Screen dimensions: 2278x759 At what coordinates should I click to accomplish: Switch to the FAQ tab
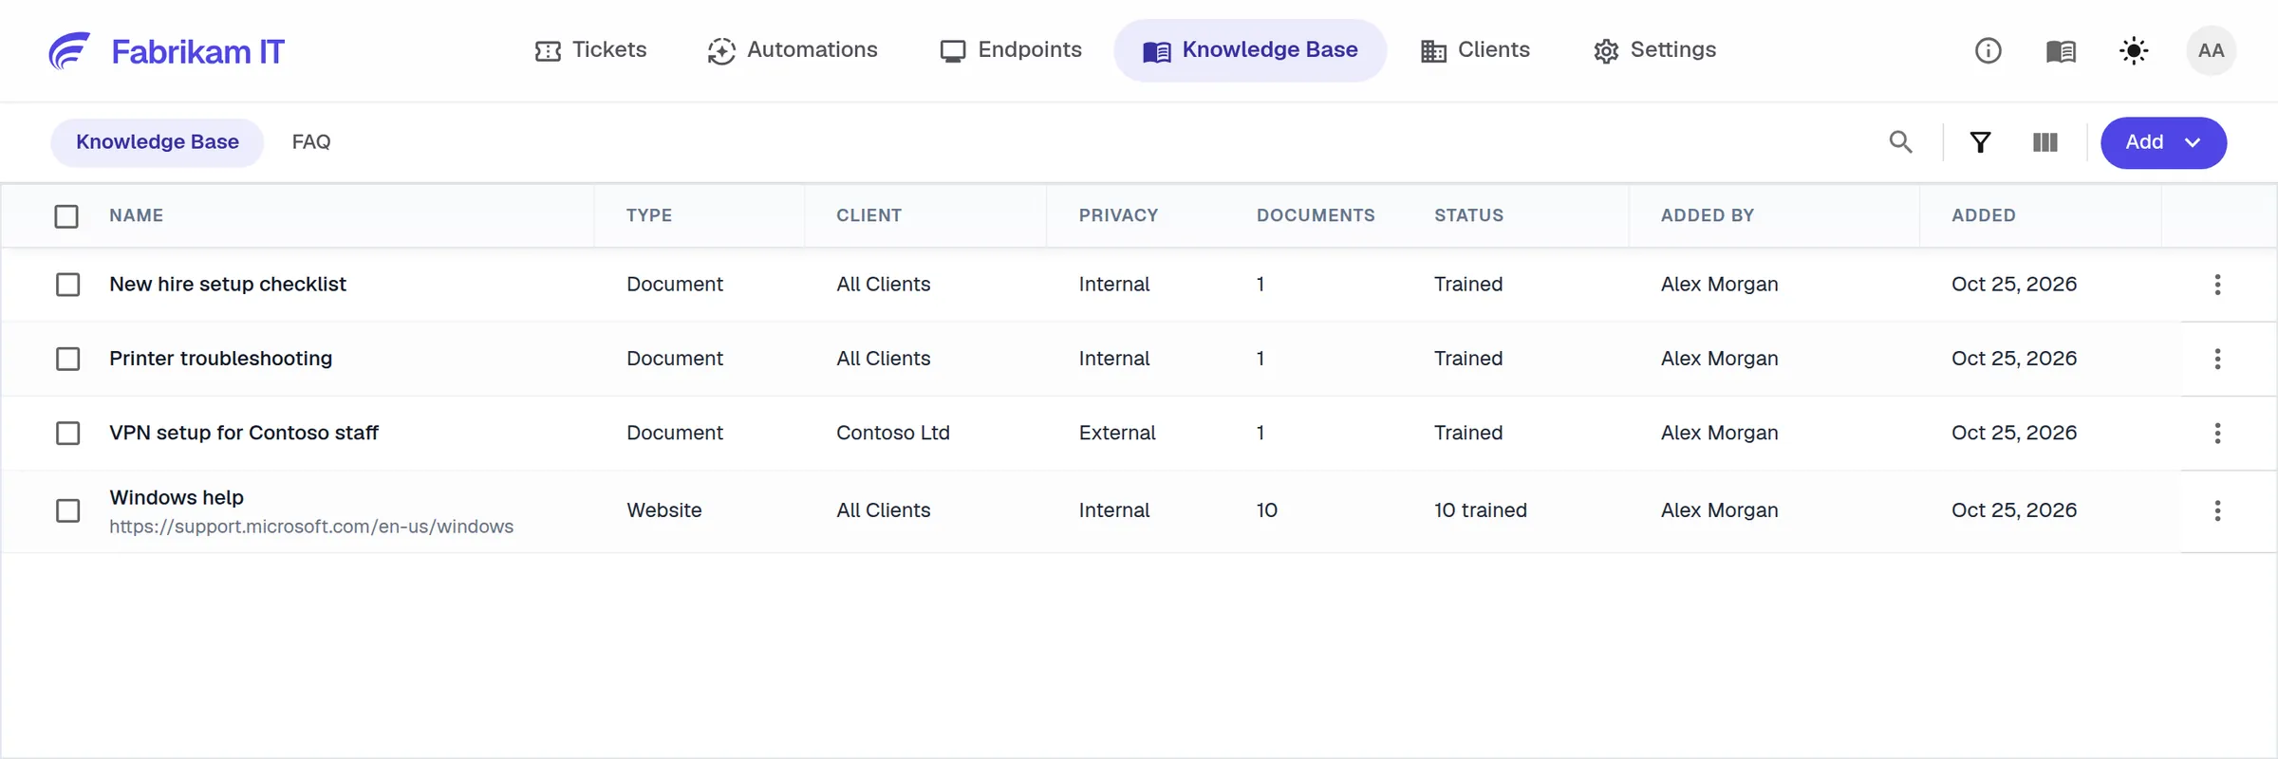click(x=311, y=142)
